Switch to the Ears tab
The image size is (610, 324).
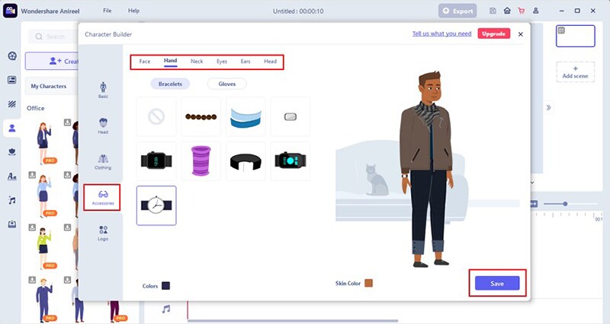[x=246, y=62]
